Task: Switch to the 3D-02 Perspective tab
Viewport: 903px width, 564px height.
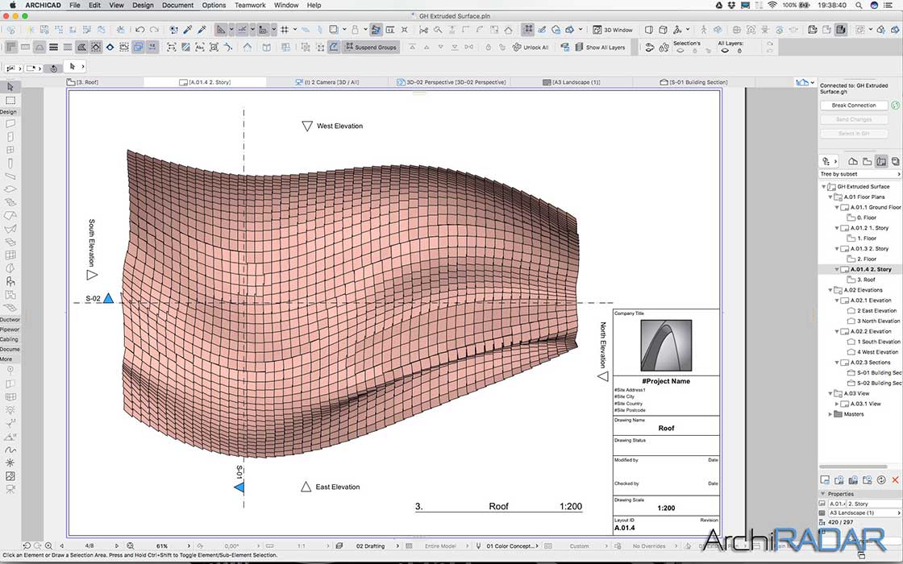Action: (451, 81)
